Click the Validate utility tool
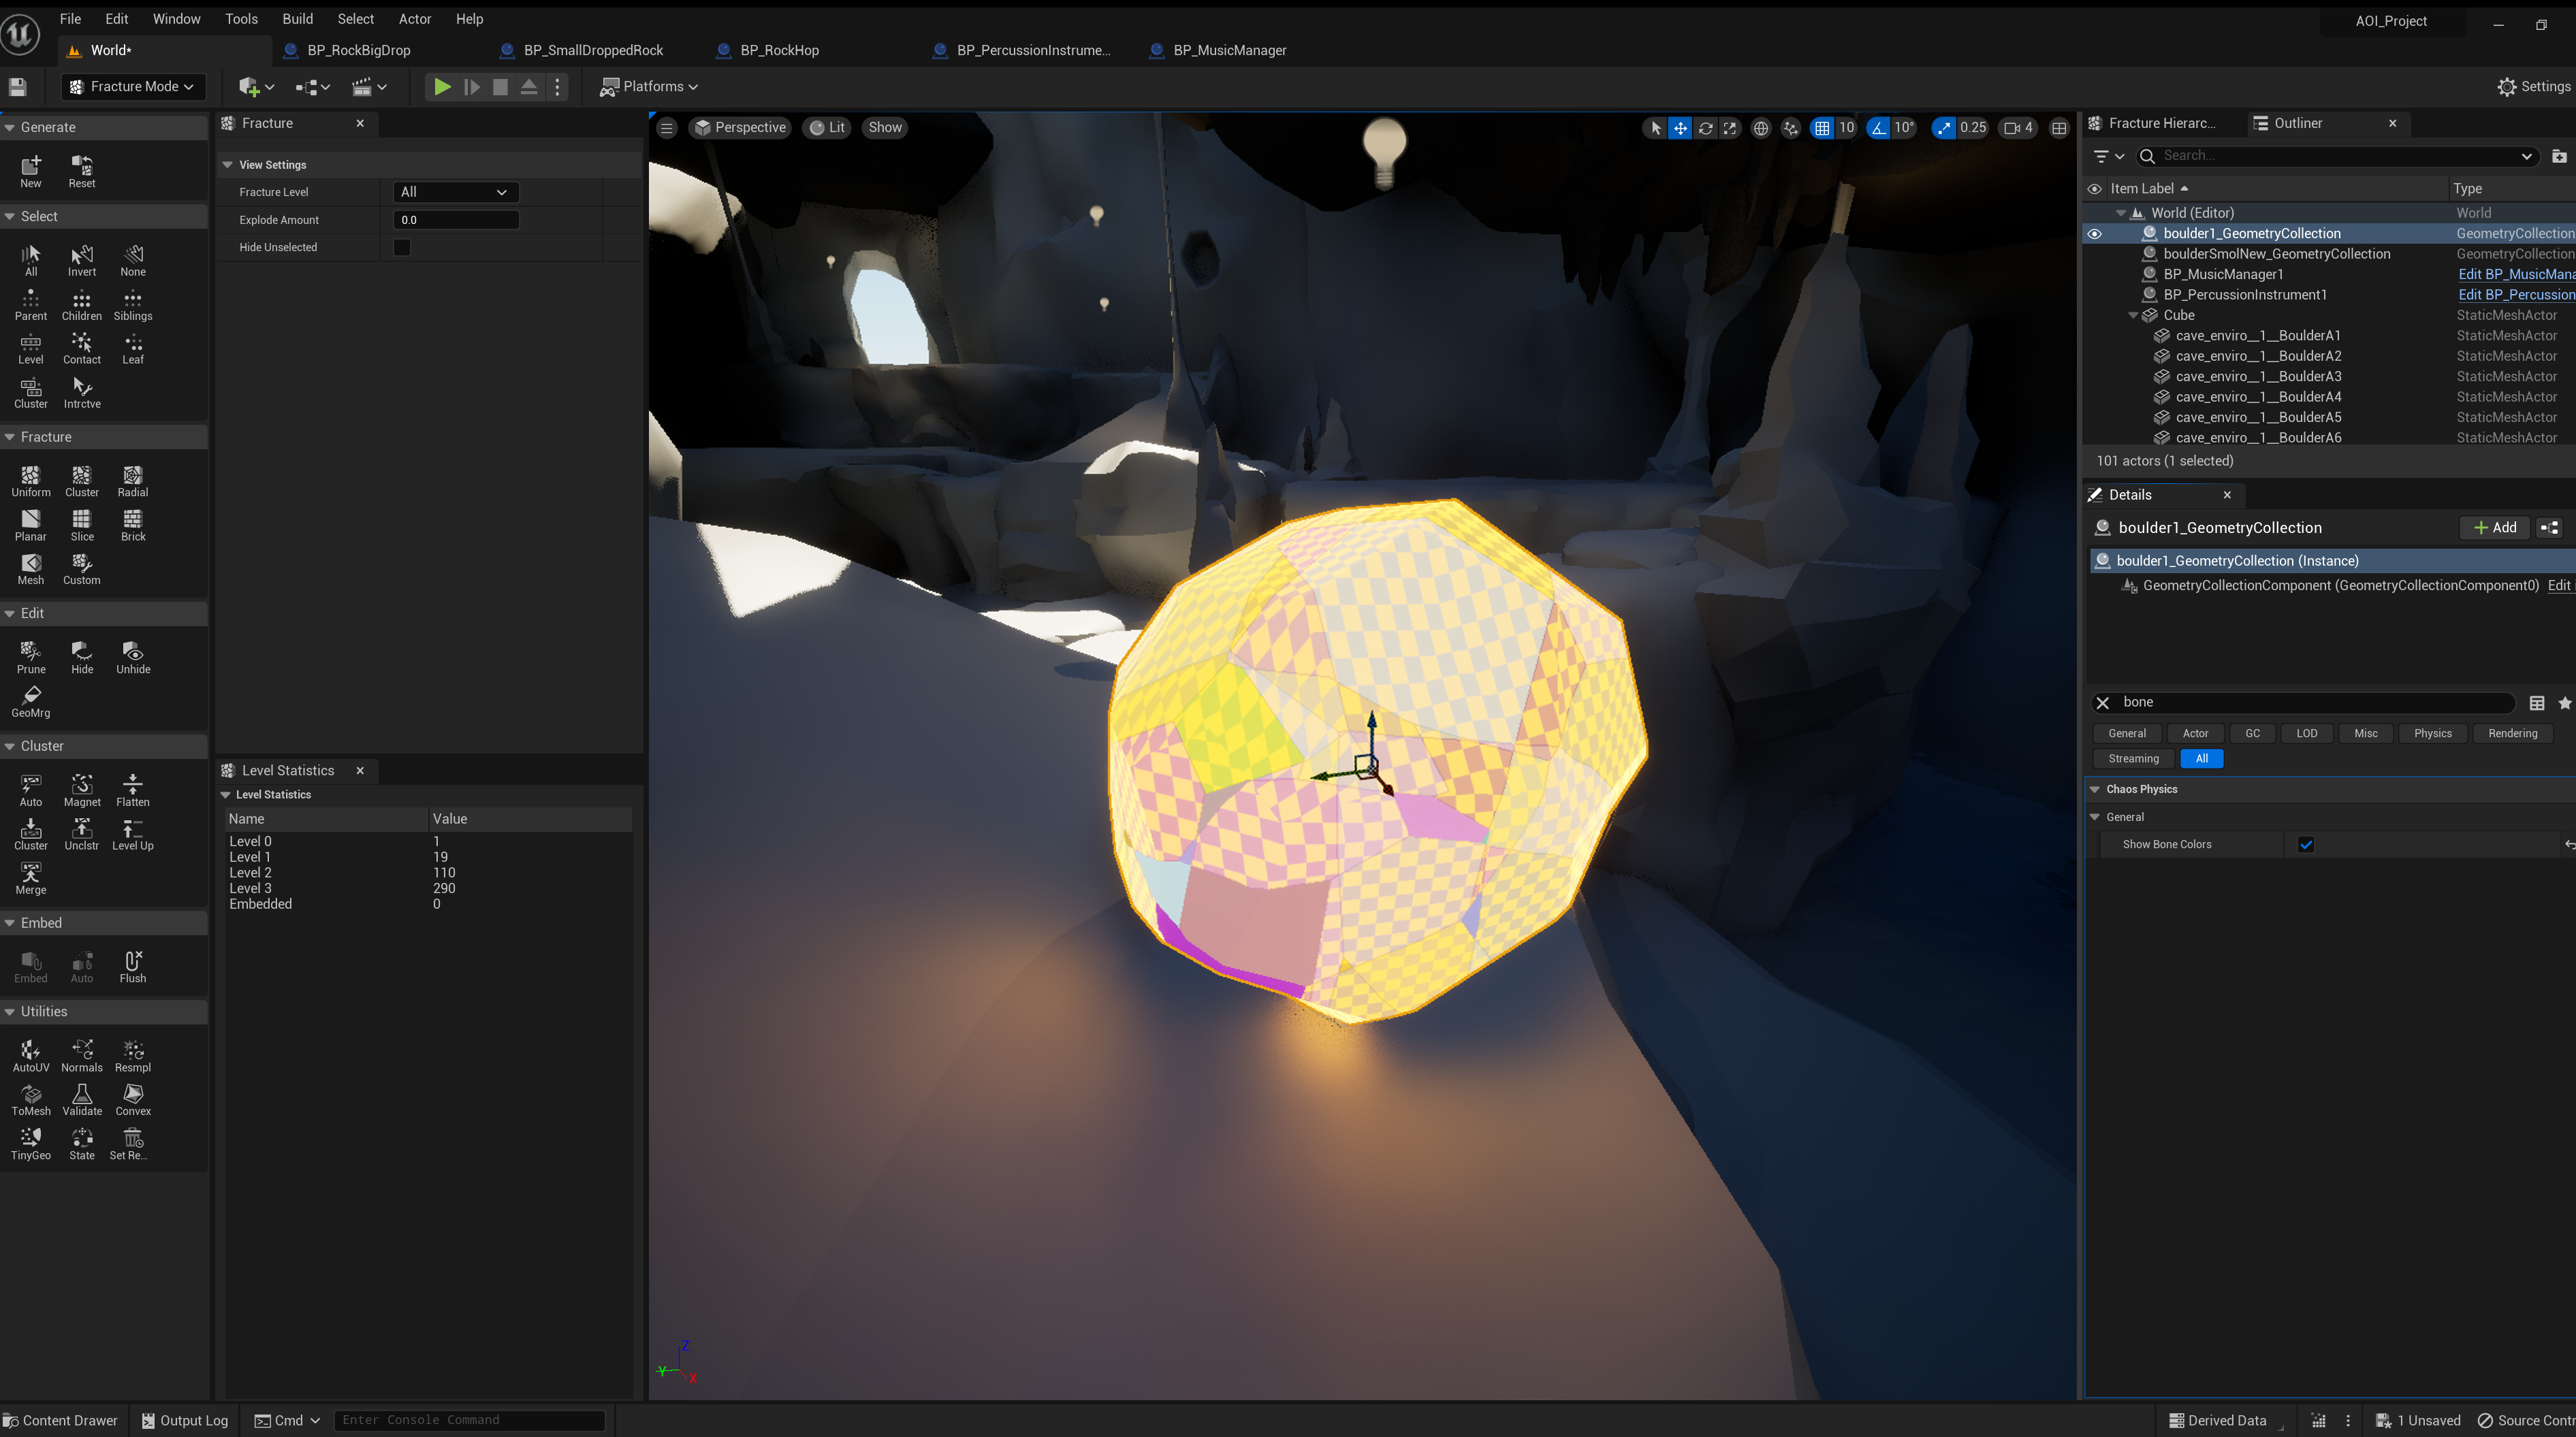The height and width of the screenshot is (1437, 2576). pos(82,1099)
